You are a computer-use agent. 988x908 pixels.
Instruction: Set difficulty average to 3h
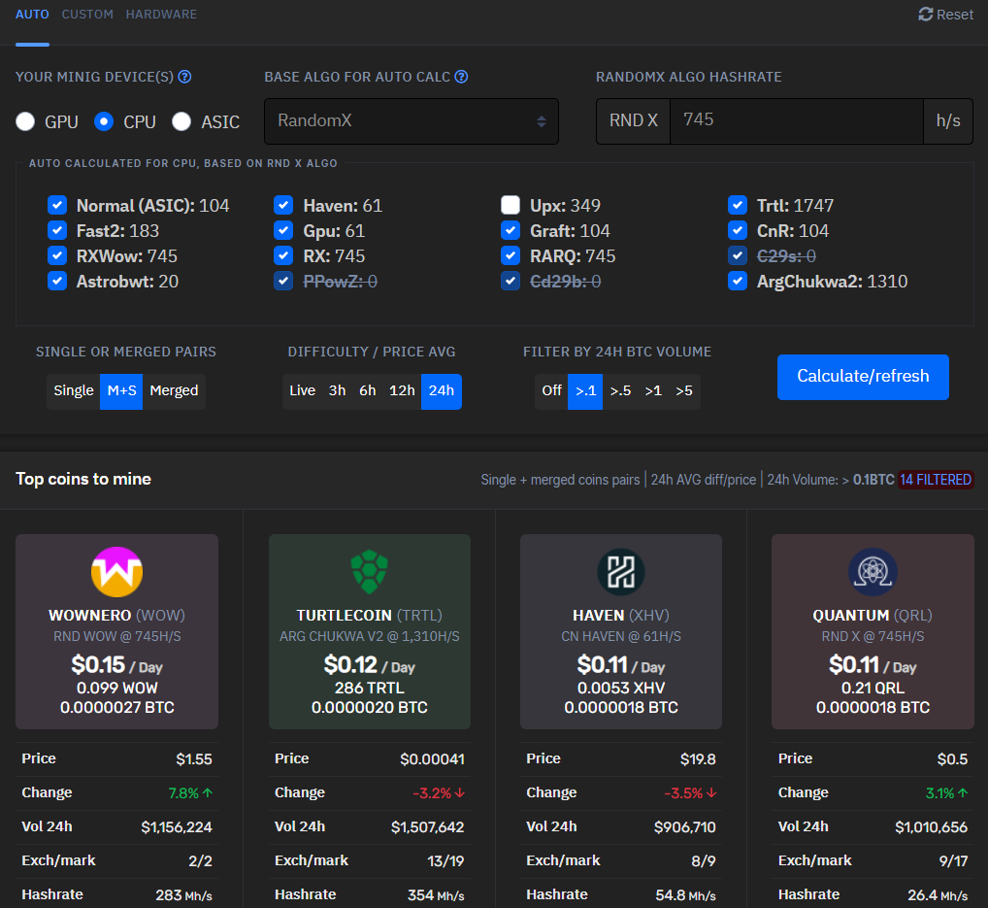coord(337,391)
